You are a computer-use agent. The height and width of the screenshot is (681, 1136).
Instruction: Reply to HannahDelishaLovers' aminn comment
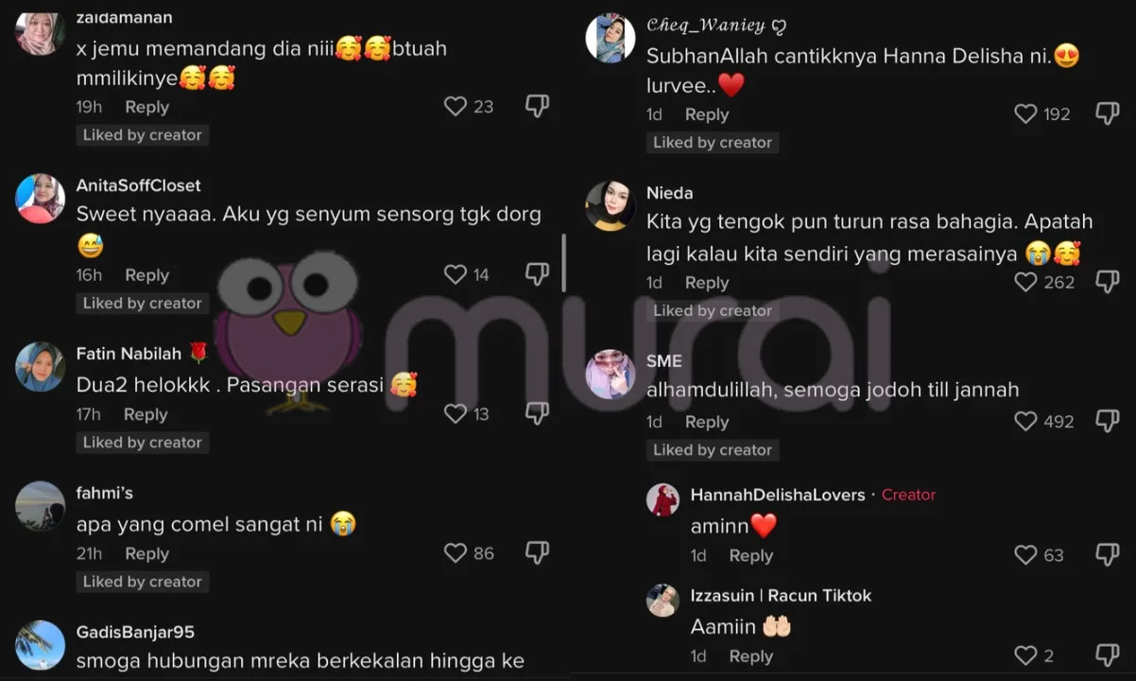pyautogui.click(x=751, y=556)
